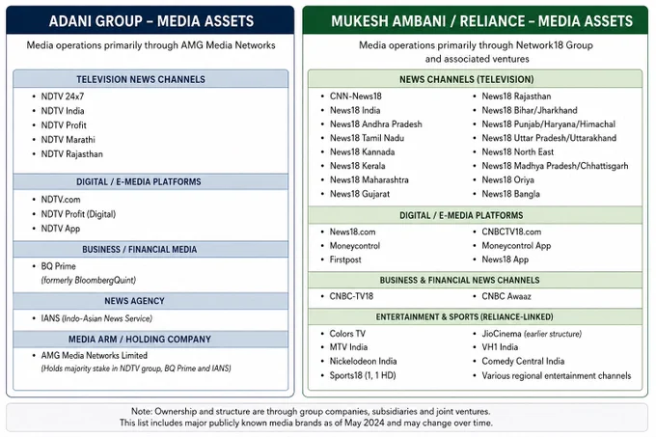Click the VH1 India entry

(x=500, y=347)
